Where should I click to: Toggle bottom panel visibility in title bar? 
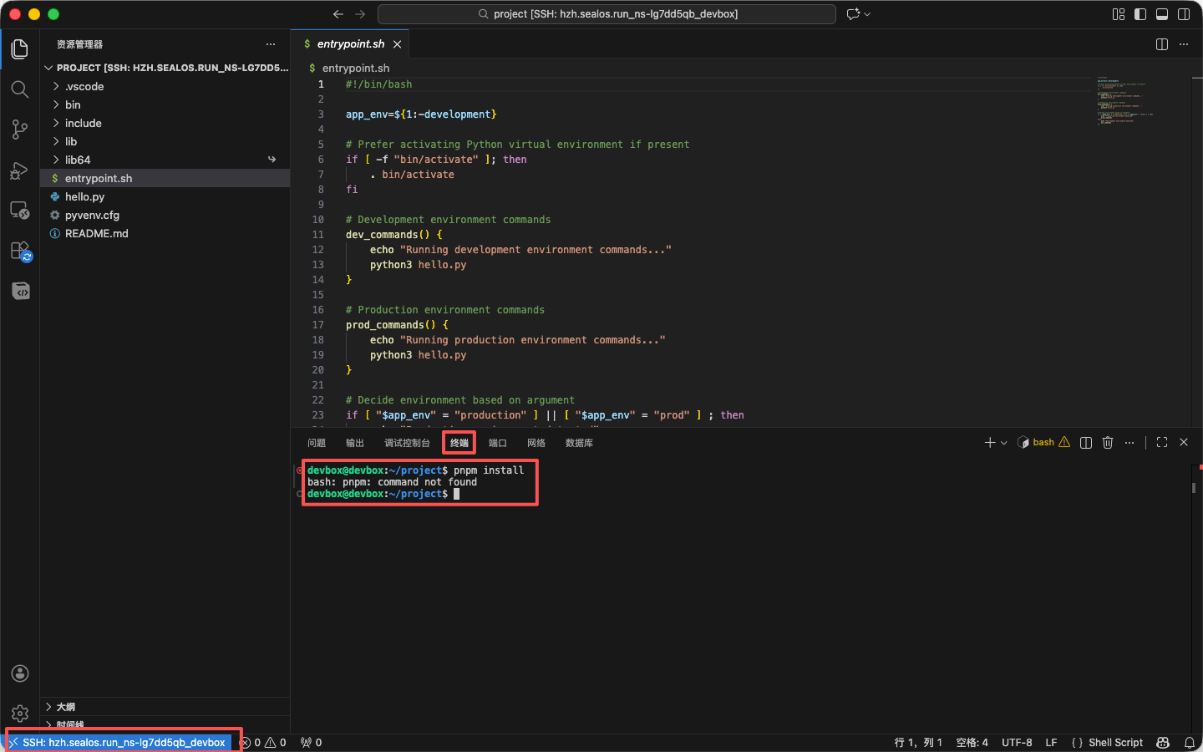click(1162, 14)
